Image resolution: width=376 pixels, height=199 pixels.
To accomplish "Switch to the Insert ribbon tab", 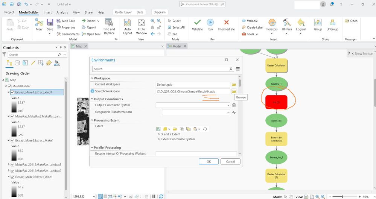I will pyautogui.click(x=47, y=12).
